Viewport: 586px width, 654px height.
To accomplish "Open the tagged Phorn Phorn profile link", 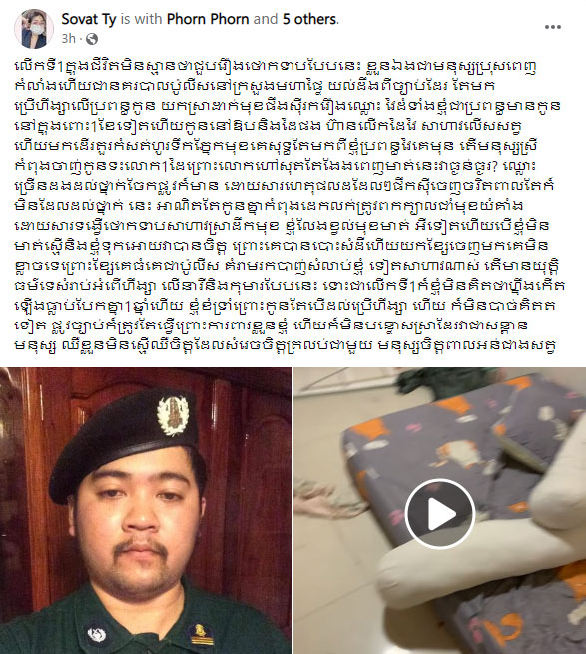I will [x=208, y=19].
